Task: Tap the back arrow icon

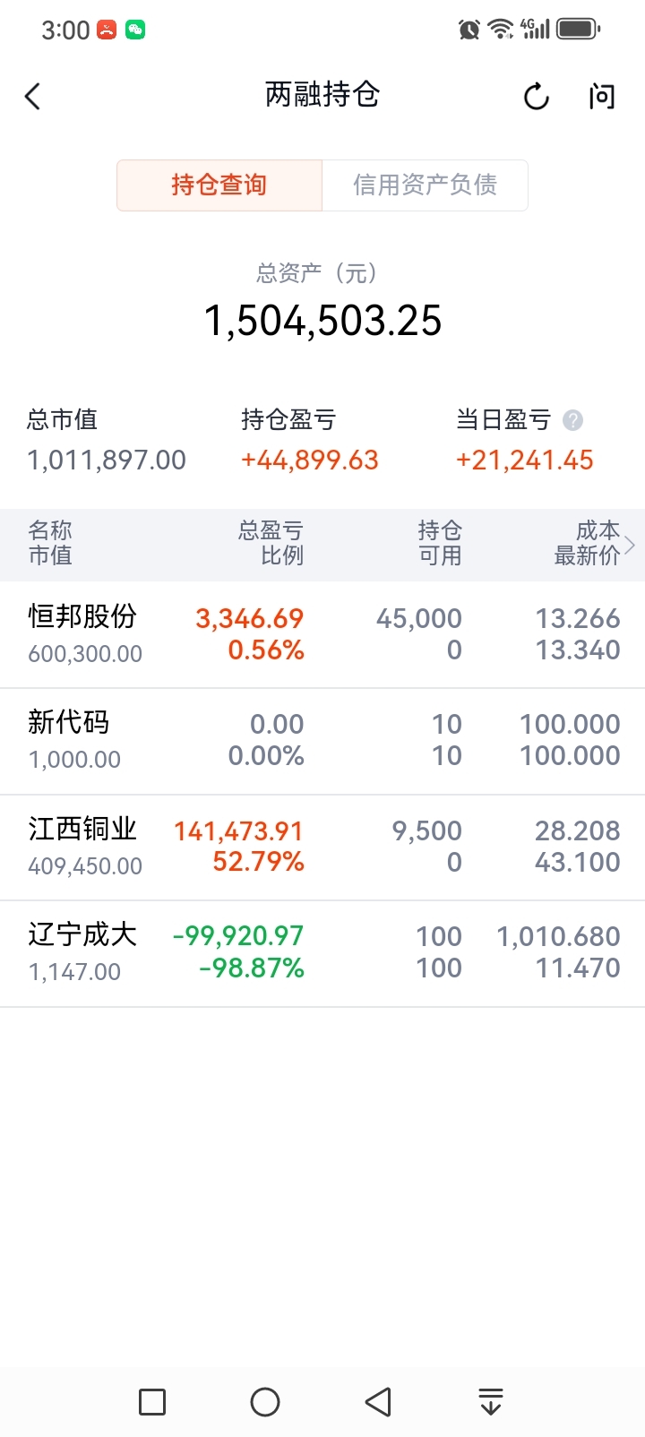Action: coord(33,96)
